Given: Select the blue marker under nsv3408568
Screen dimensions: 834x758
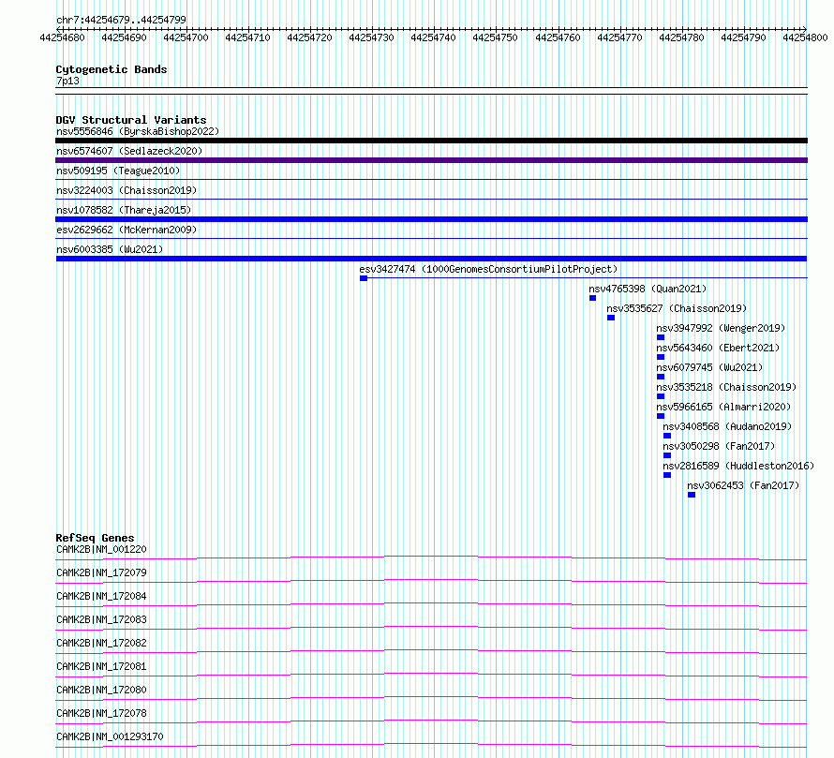Looking at the screenshot, I should (x=667, y=436).
